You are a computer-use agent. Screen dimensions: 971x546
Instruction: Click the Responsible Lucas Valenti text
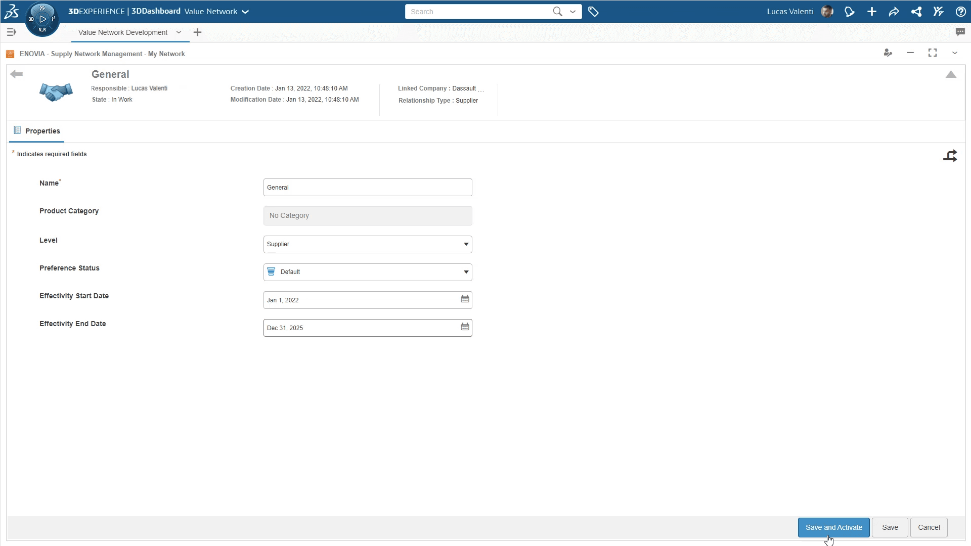tap(129, 88)
